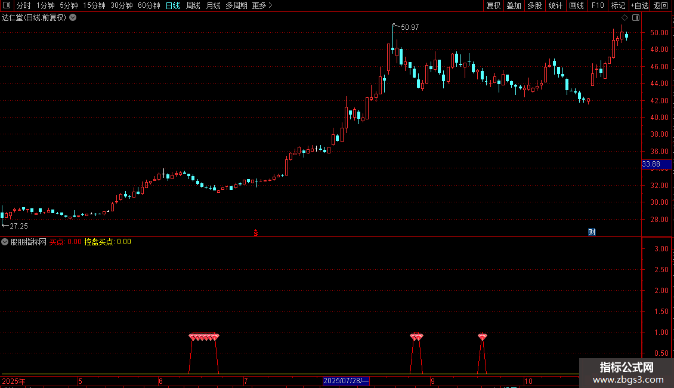Click the 财 financial report marker

tap(592, 232)
